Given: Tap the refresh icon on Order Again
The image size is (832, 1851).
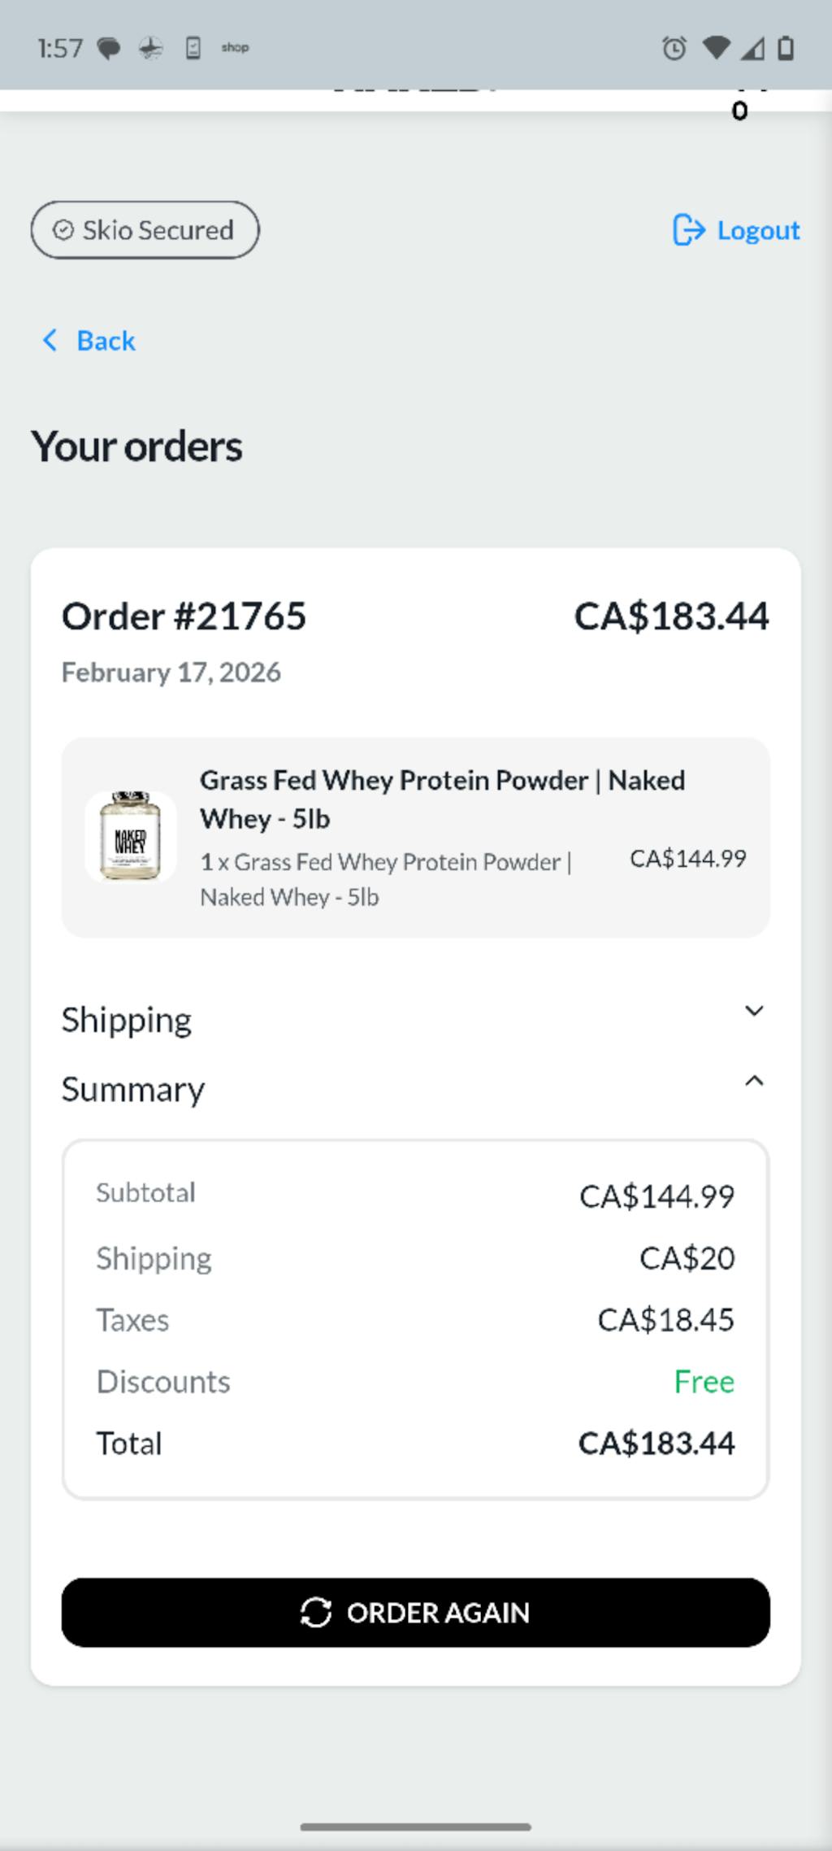Looking at the screenshot, I should click(x=316, y=1613).
